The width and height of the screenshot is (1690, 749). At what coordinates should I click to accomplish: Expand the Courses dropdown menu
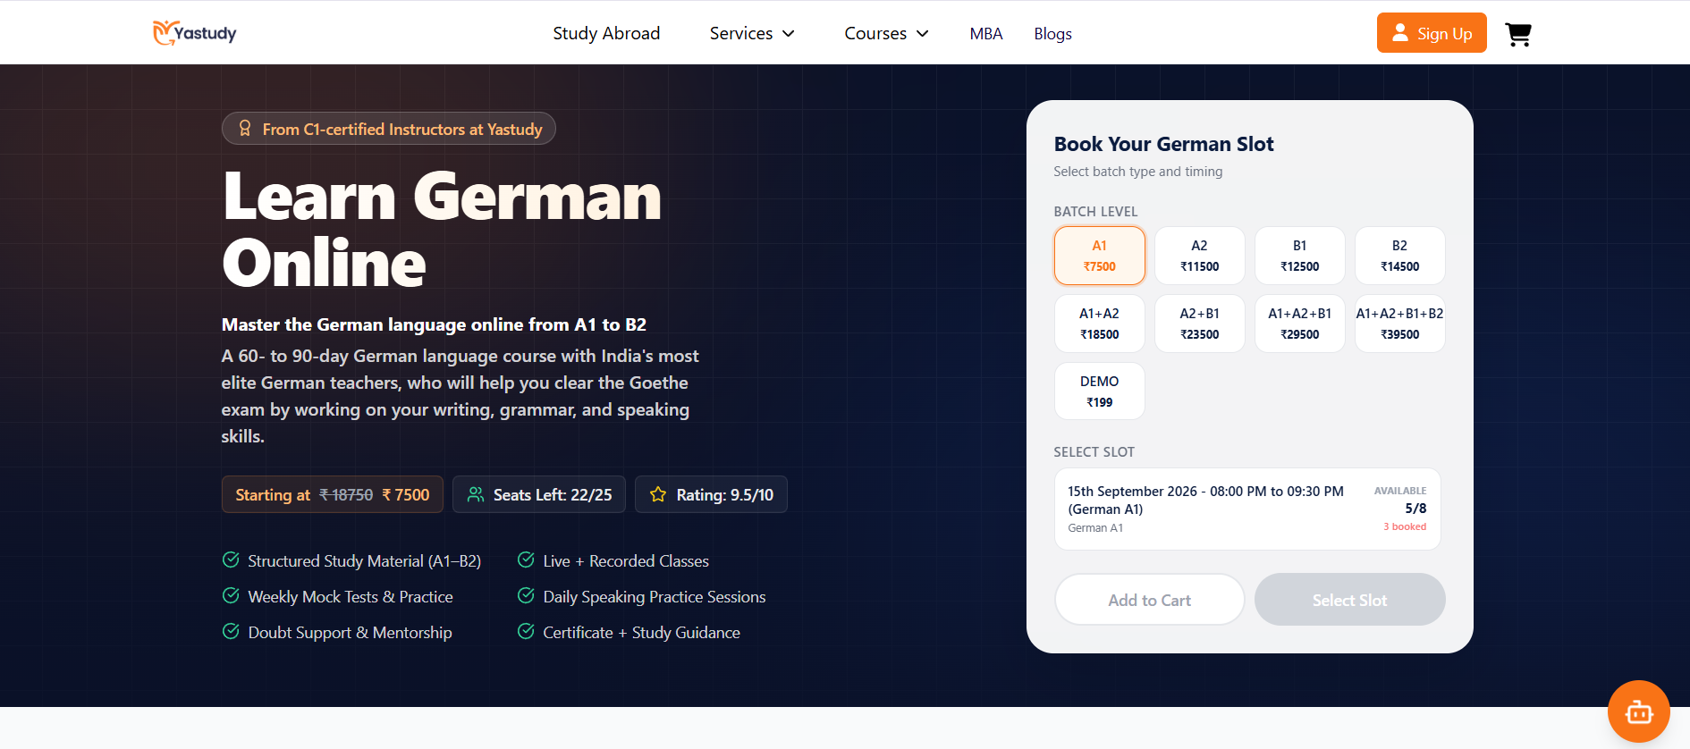[887, 33]
